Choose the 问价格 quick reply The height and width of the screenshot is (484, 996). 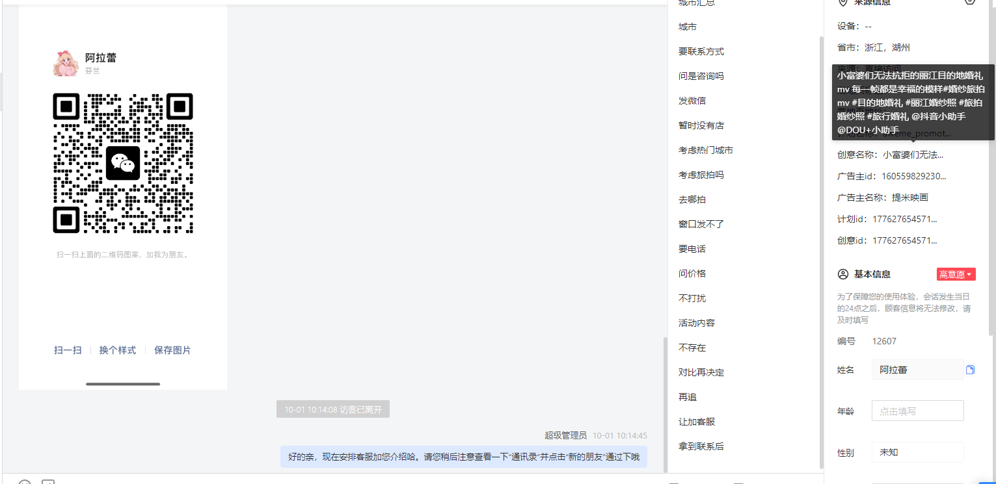tap(692, 274)
